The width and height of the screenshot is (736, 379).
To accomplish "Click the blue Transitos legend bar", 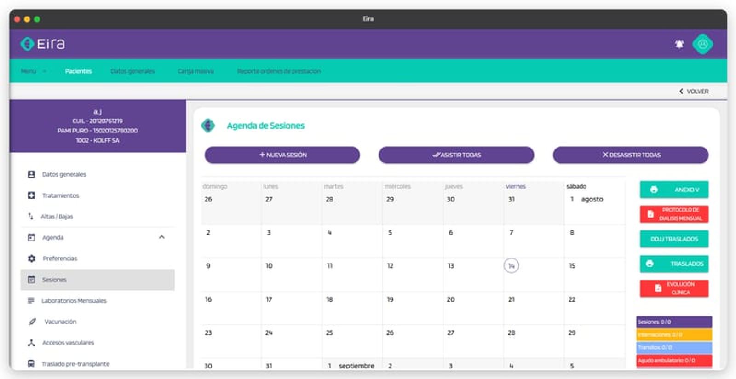I will coord(674,347).
